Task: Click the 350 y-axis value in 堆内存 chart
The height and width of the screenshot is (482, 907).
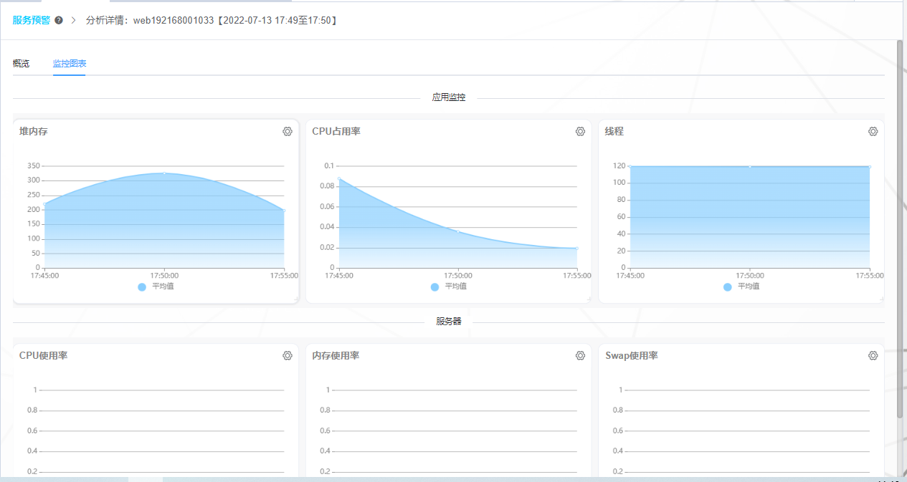Action: pyautogui.click(x=34, y=165)
